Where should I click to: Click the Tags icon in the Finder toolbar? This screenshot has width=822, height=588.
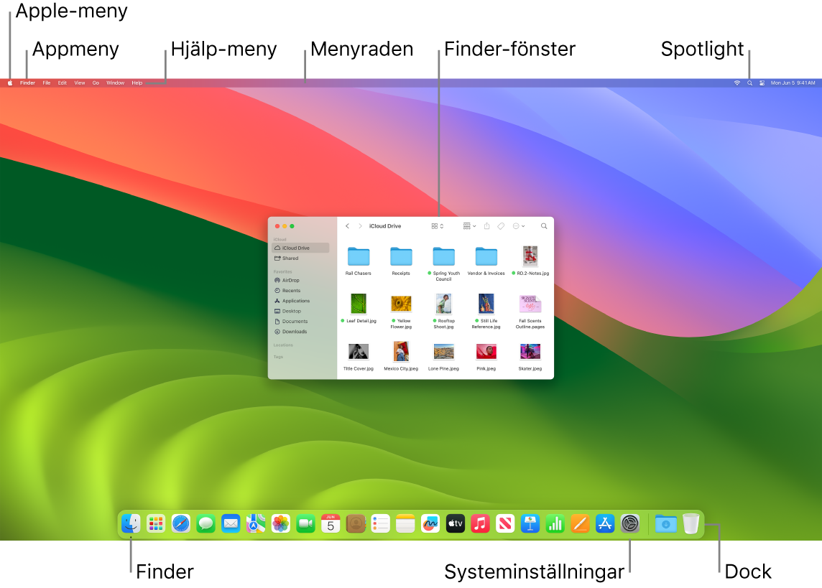[x=502, y=225]
